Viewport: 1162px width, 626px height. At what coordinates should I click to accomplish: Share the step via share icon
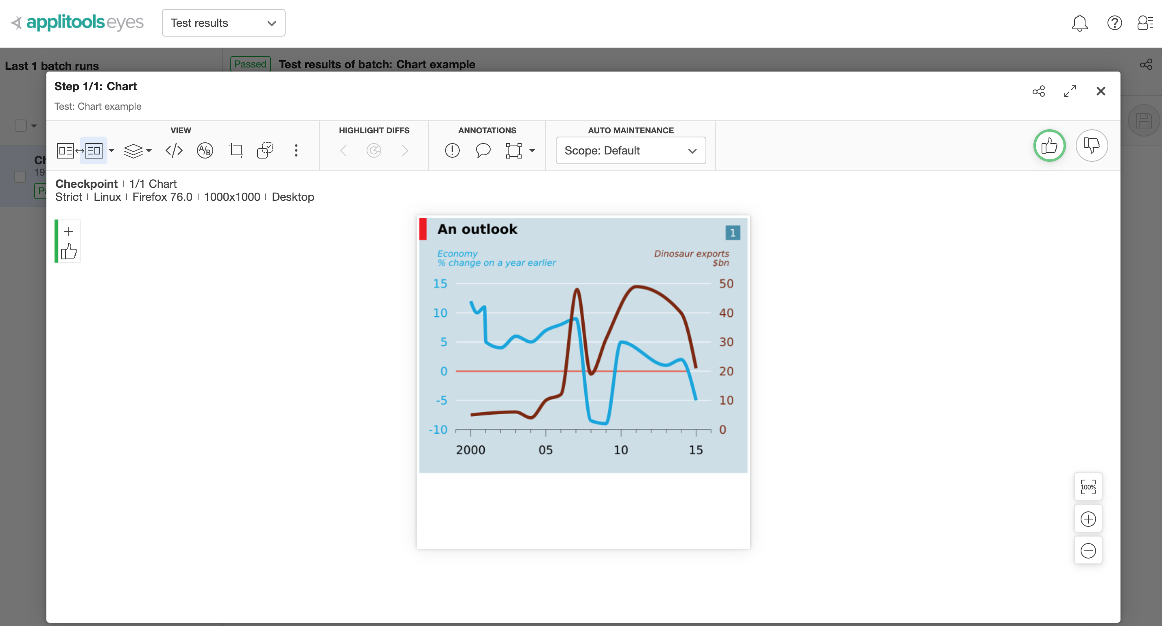click(1038, 91)
